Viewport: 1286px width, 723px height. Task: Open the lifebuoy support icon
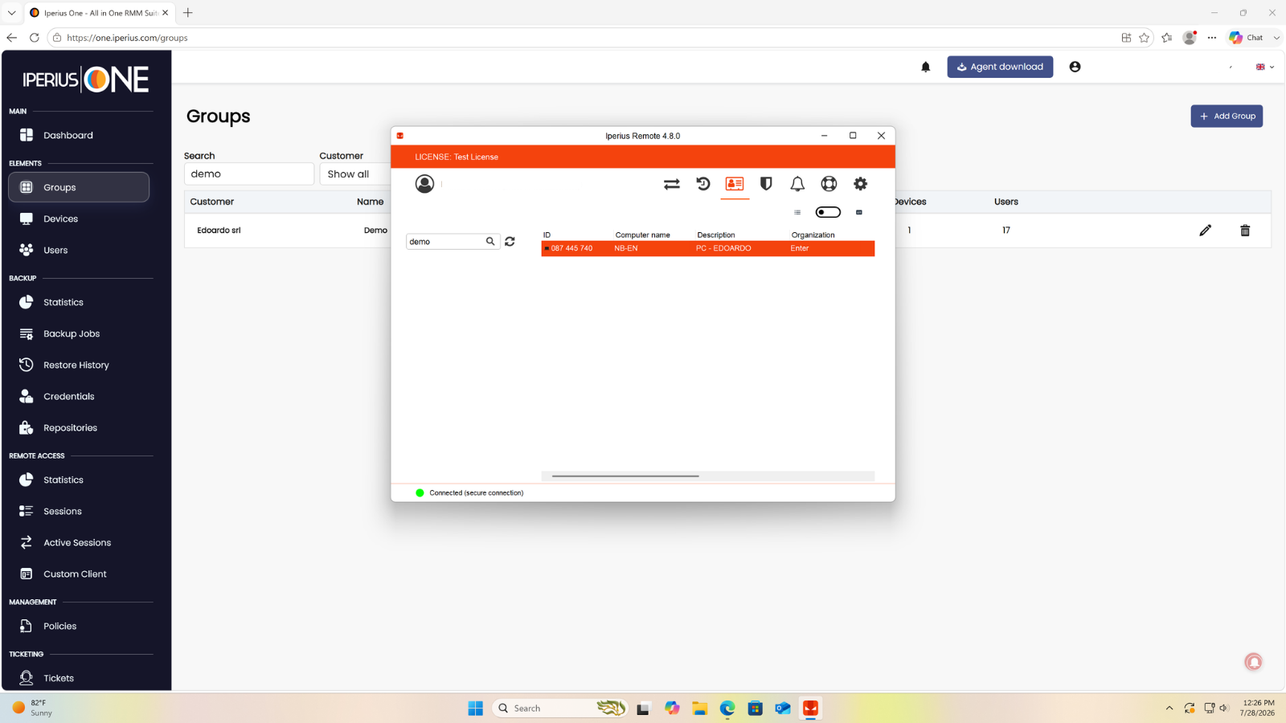point(829,184)
